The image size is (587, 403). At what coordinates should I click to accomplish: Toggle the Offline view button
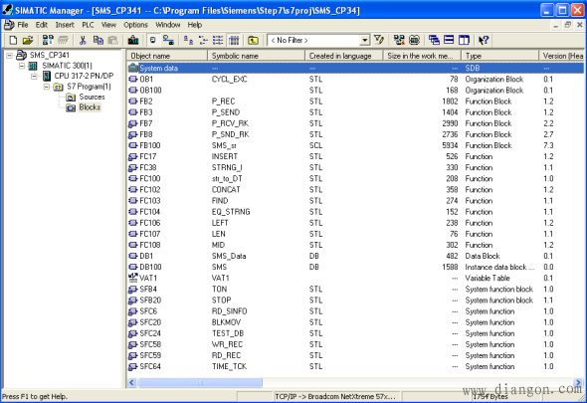pyautogui.click(x=153, y=40)
